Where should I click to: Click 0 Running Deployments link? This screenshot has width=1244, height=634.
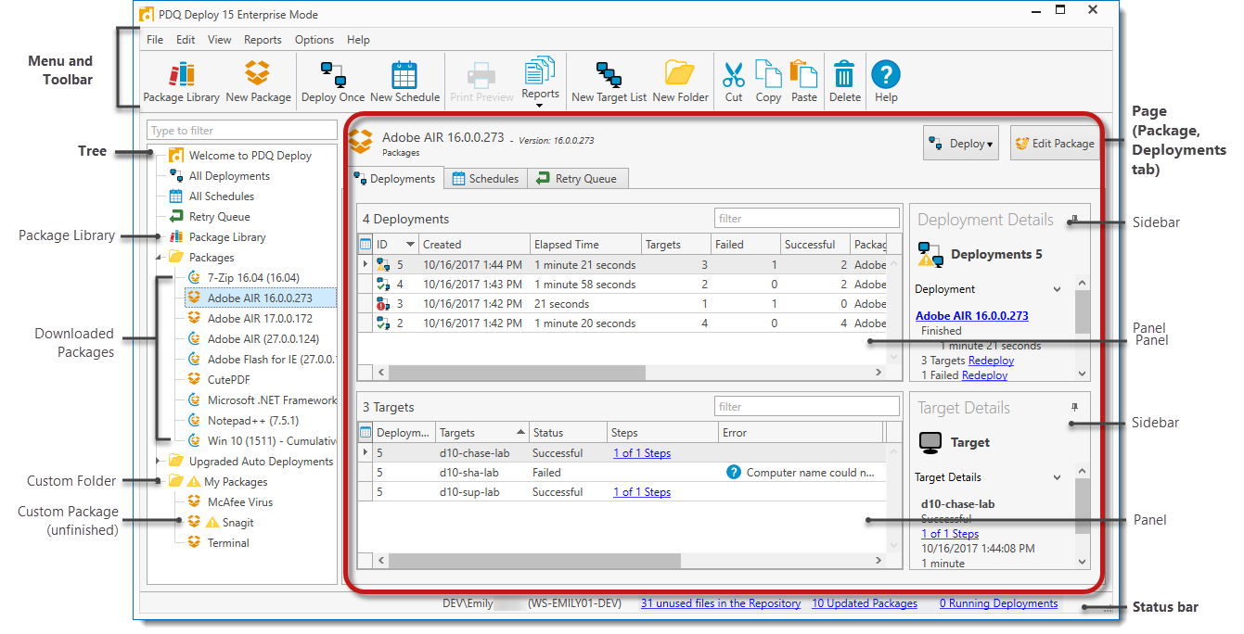(x=998, y=603)
